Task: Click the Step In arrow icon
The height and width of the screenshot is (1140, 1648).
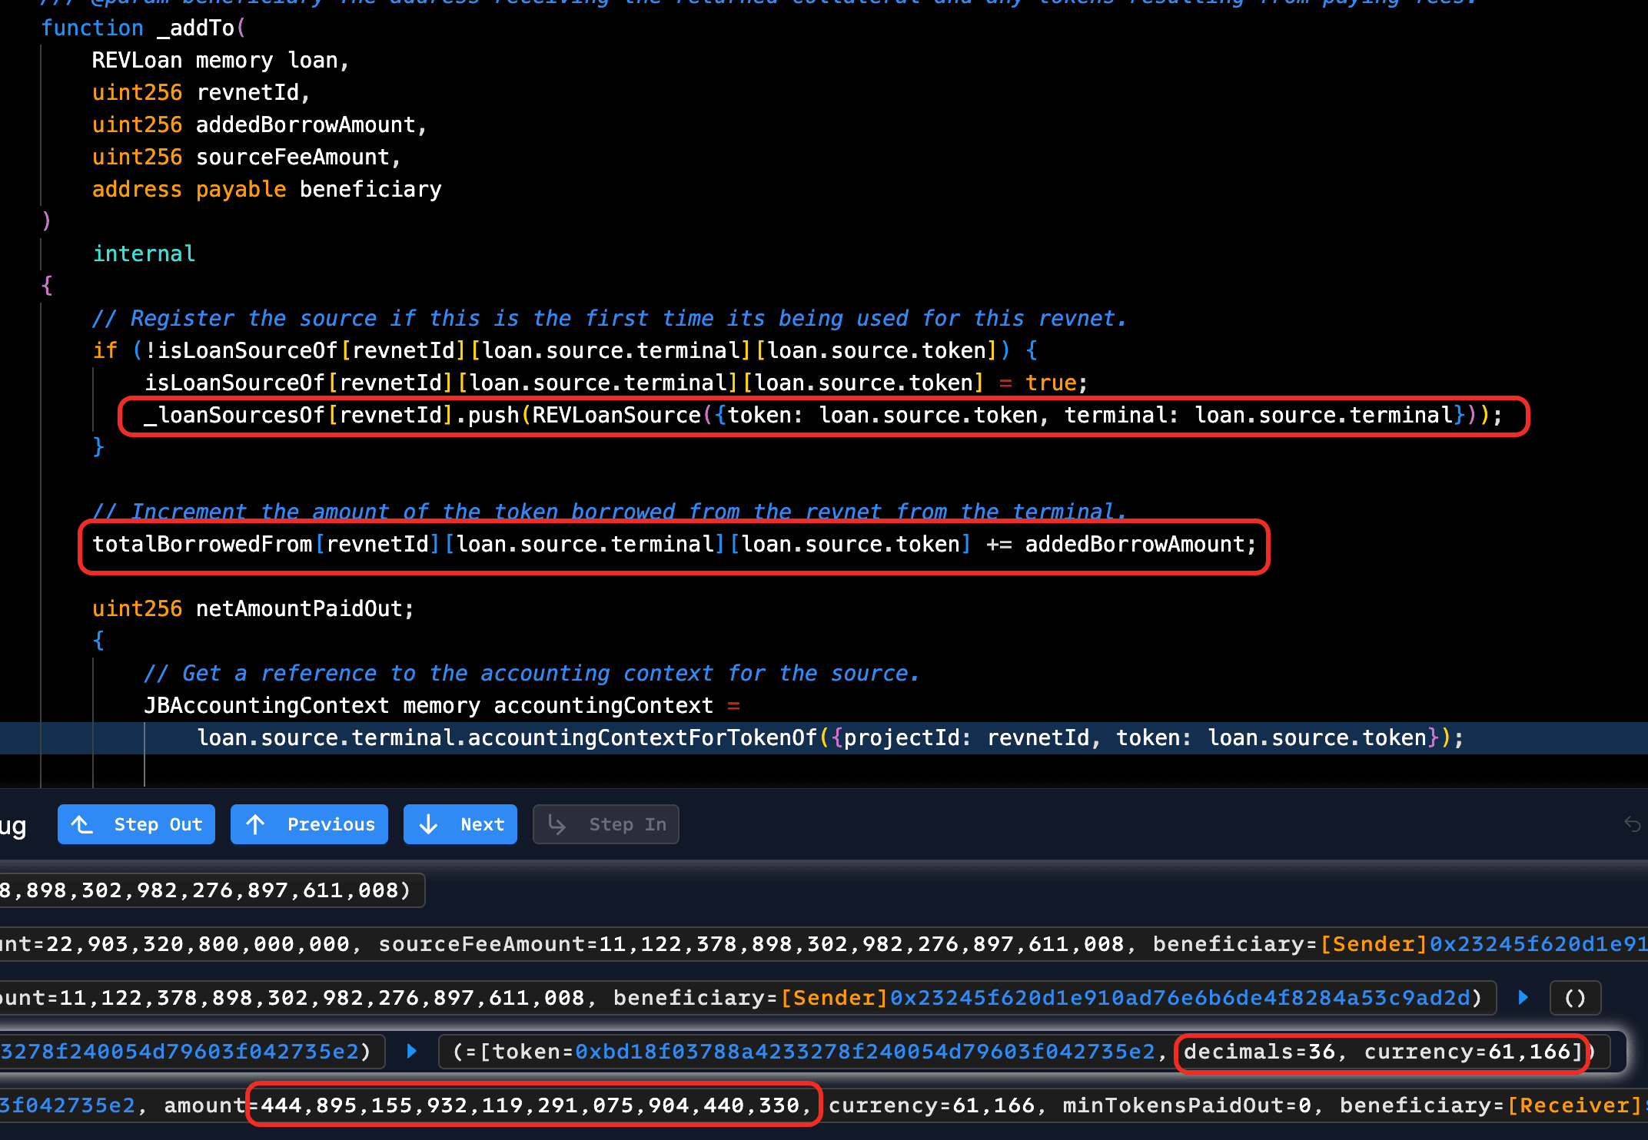Action: pyautogui.click(x=557, y=824)
